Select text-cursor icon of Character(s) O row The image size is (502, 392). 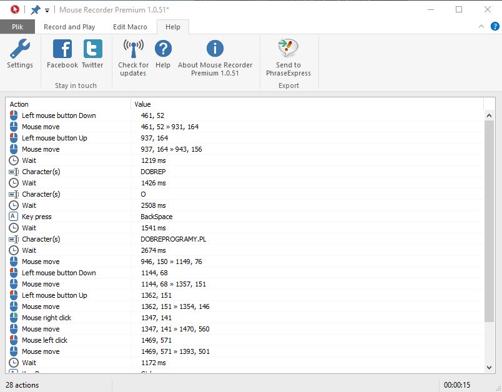tap(14, 194)
